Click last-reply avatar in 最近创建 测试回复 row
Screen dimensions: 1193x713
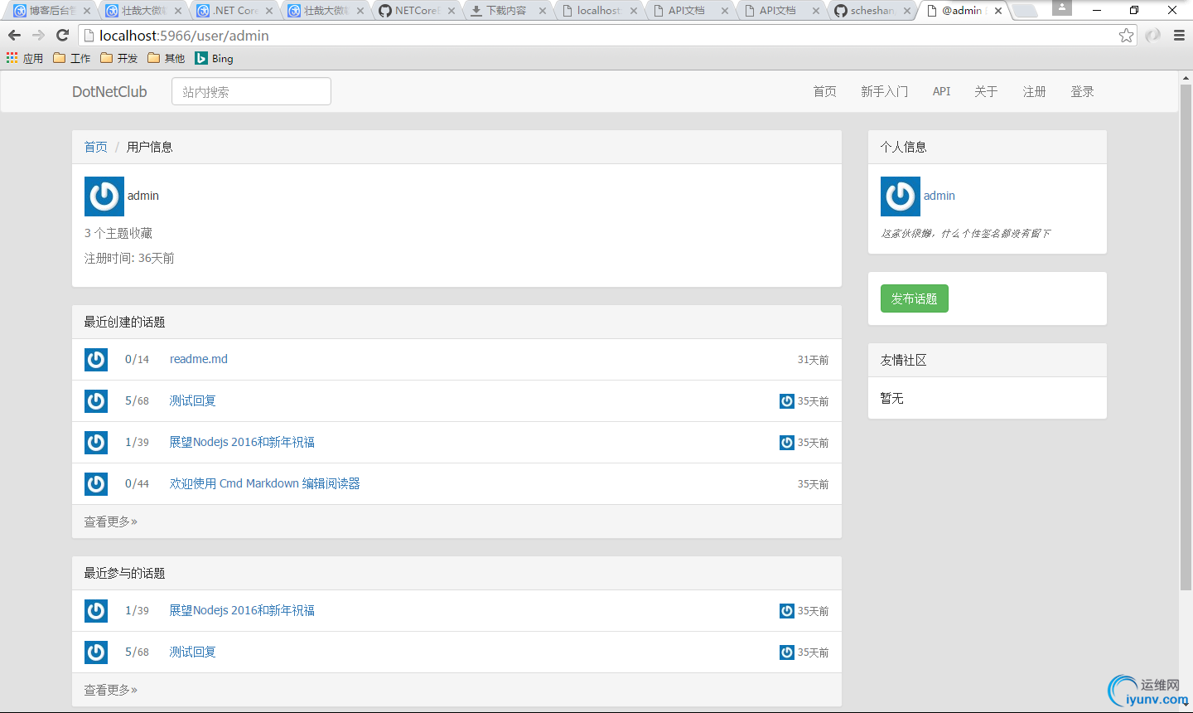click(x=787, y=401)
